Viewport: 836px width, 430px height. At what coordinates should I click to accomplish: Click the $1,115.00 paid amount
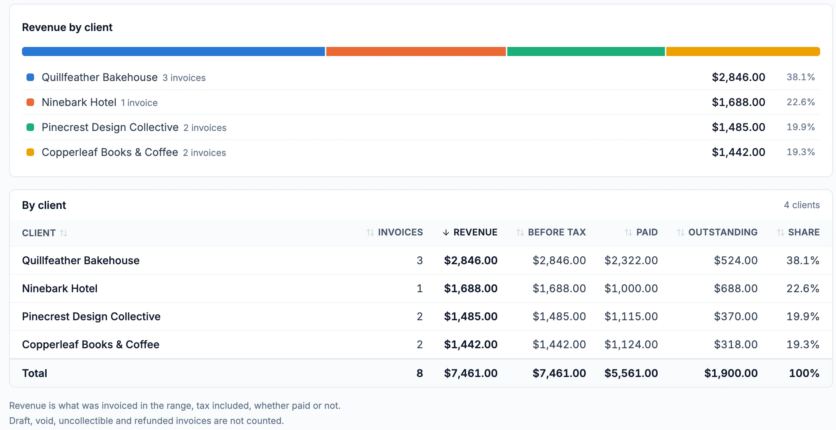coord(631,316)
